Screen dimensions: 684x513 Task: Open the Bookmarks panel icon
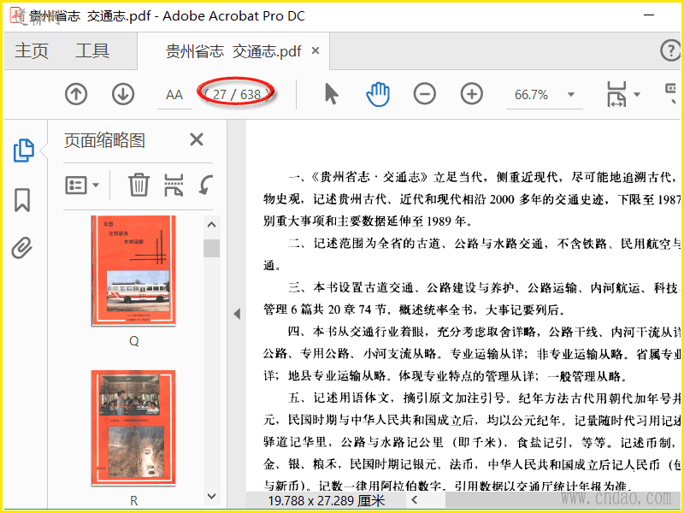[x=22, y=200]
